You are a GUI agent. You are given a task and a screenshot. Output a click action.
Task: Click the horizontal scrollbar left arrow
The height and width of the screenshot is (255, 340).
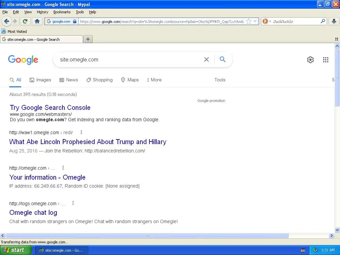[x=2, y=235]
